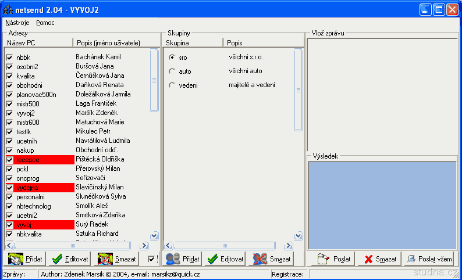Toggle the checkbox for recepce
The image size is (462, 280).
(9, 160)
